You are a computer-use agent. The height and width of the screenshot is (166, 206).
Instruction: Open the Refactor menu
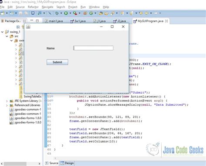click(x=33, y=7)
